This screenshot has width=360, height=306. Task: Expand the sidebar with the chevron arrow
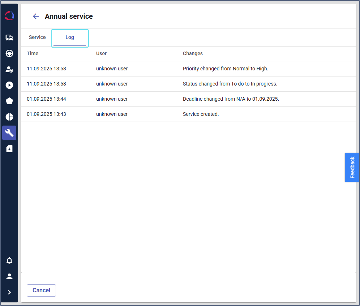[x=9, y=292]
